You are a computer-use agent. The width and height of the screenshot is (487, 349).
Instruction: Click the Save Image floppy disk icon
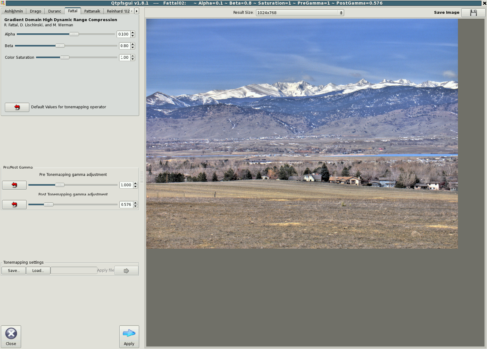click(473, 13)
